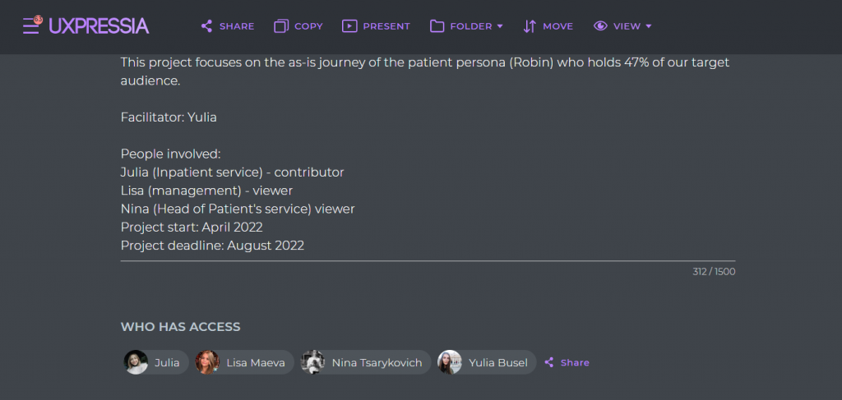Click the UXPressia logo

(x=99, y=25)
